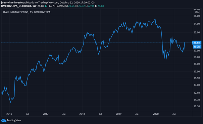
Task: Select the ITAUUNIBANCOPN N1 chart legend title
Action: 27,12
